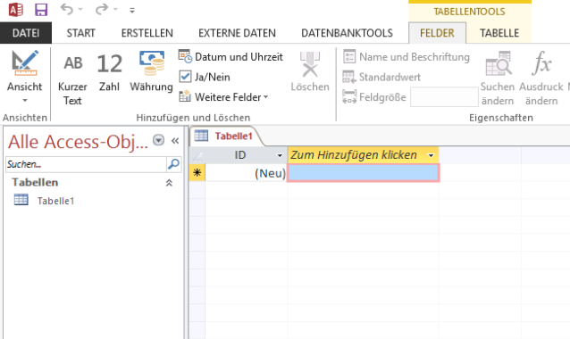This screenshot has height=339, width=570.
Task: Collapse the navigation pane with double chevron
Action: pyautogui.click(x=175, y=141)
